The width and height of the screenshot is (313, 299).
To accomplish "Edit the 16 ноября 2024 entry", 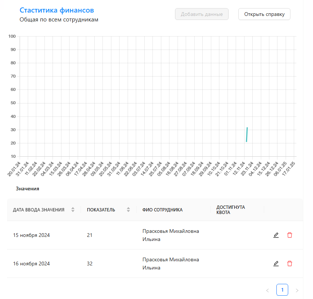I will point(276,264).
